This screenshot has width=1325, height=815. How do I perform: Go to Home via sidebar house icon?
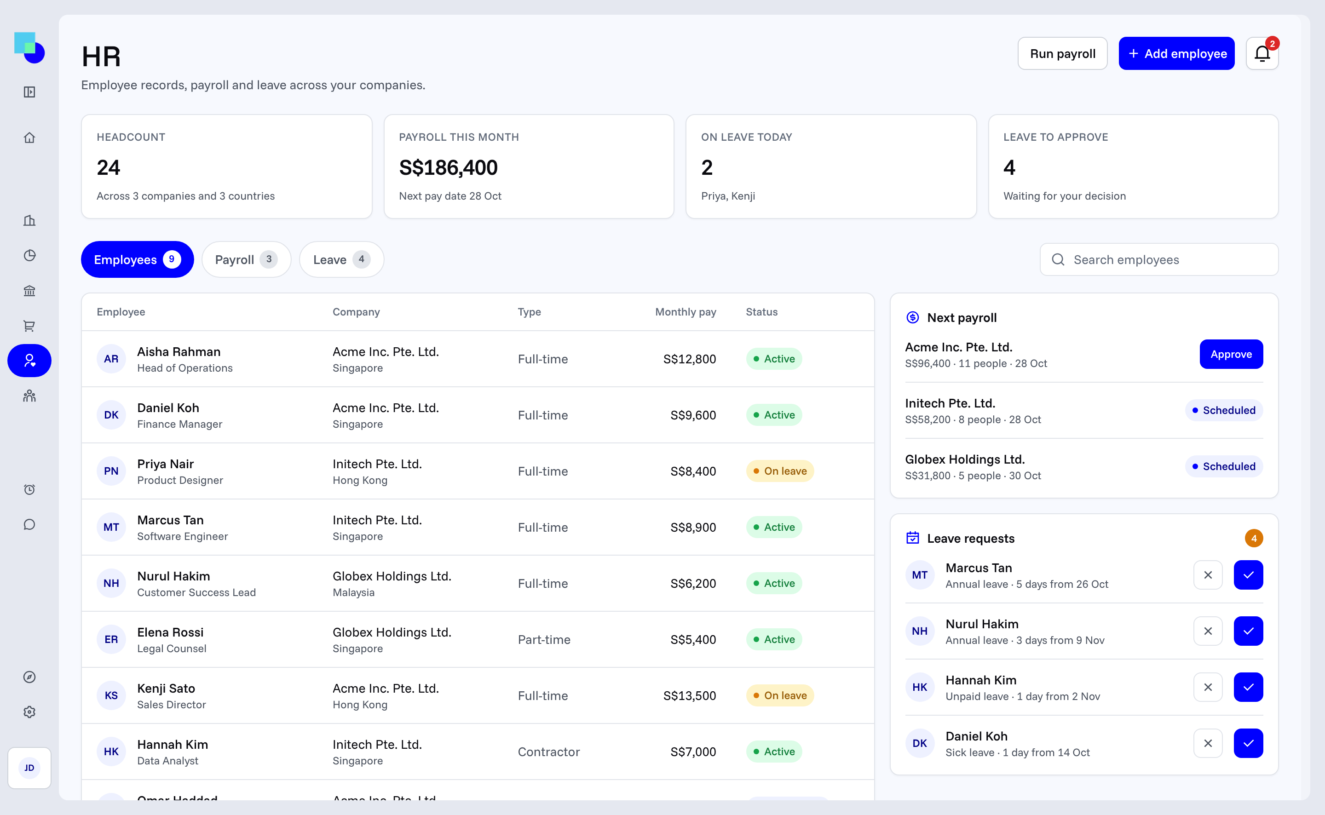coord(29,138)
